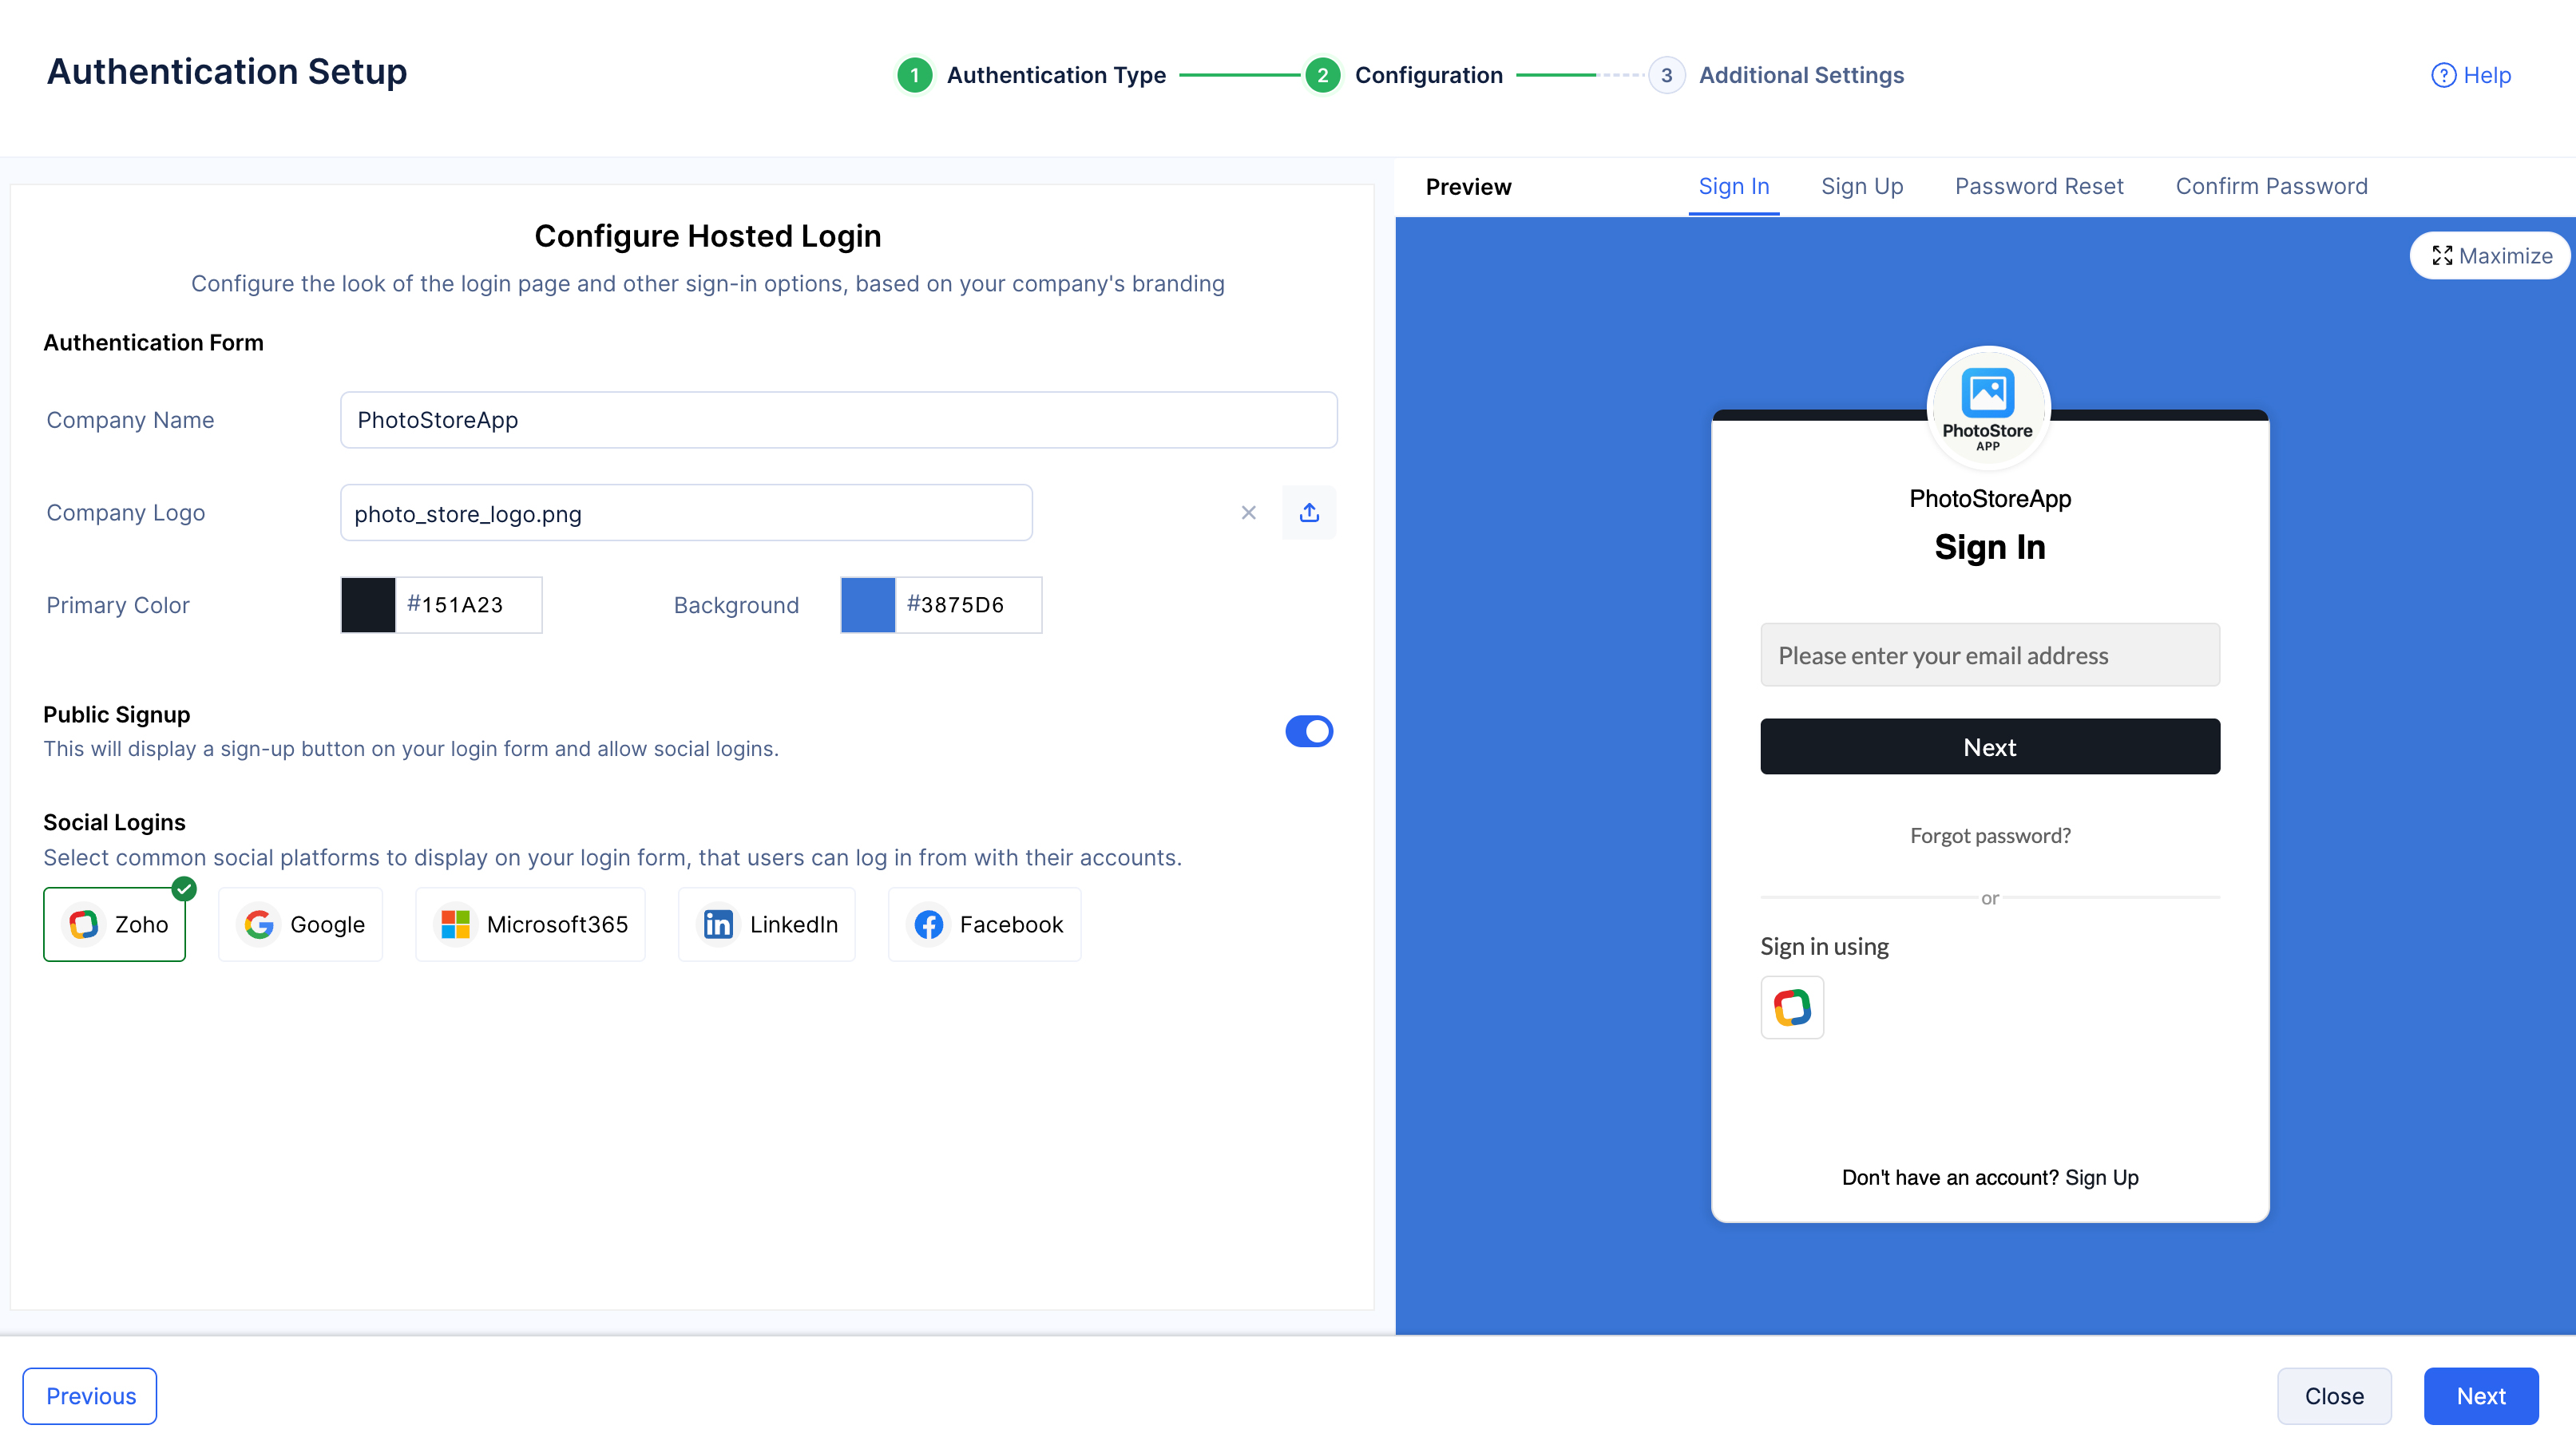Click the Company Name input field
The width and height of the screenshot is (2576, 1437).
coord(838,420)
